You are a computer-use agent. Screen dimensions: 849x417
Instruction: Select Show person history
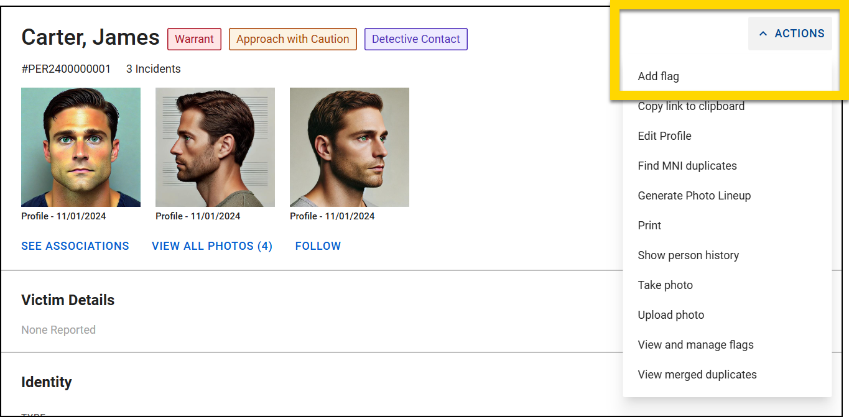pos(689,255)
